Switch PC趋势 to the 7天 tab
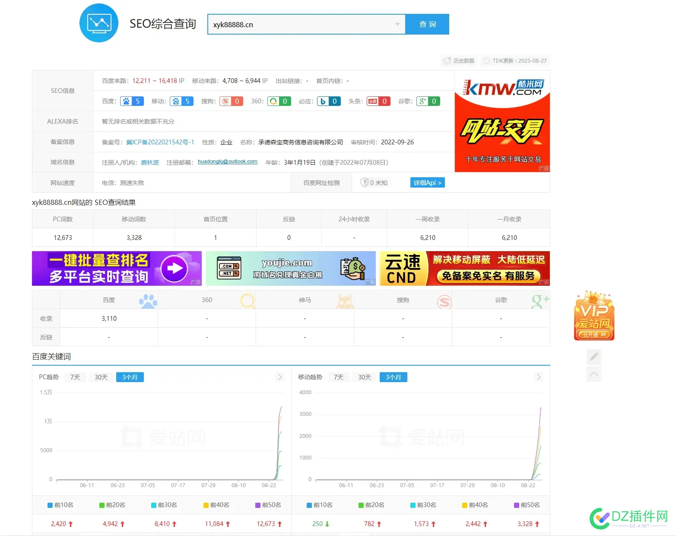The width and height of the screenshot is (676, 536). click(x=75, y=377)
